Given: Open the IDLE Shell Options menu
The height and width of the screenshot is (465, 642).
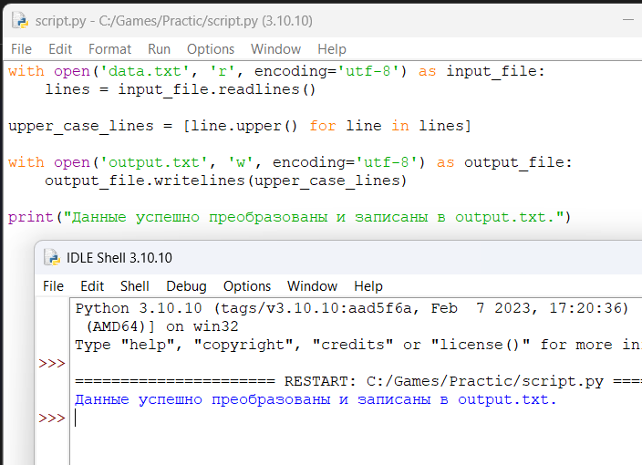Looking at the screenshot, I should coord(247,286).
